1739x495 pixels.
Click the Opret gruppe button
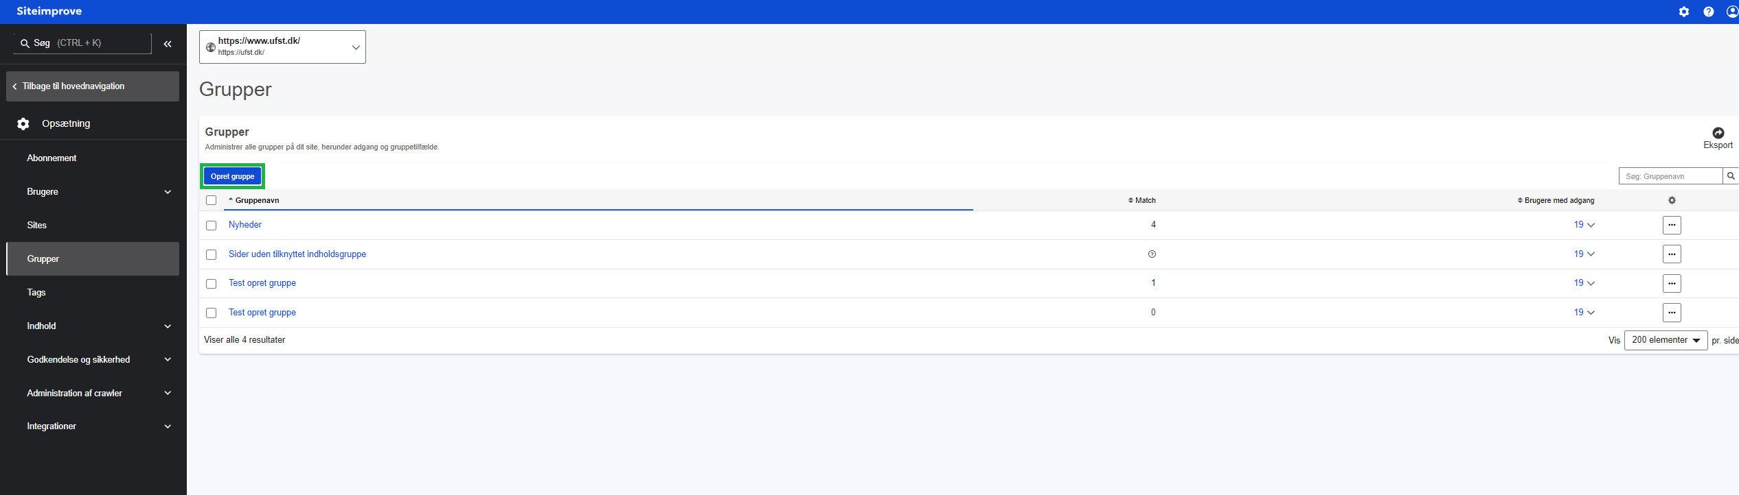pyautogui.click(x=232, y=176)
